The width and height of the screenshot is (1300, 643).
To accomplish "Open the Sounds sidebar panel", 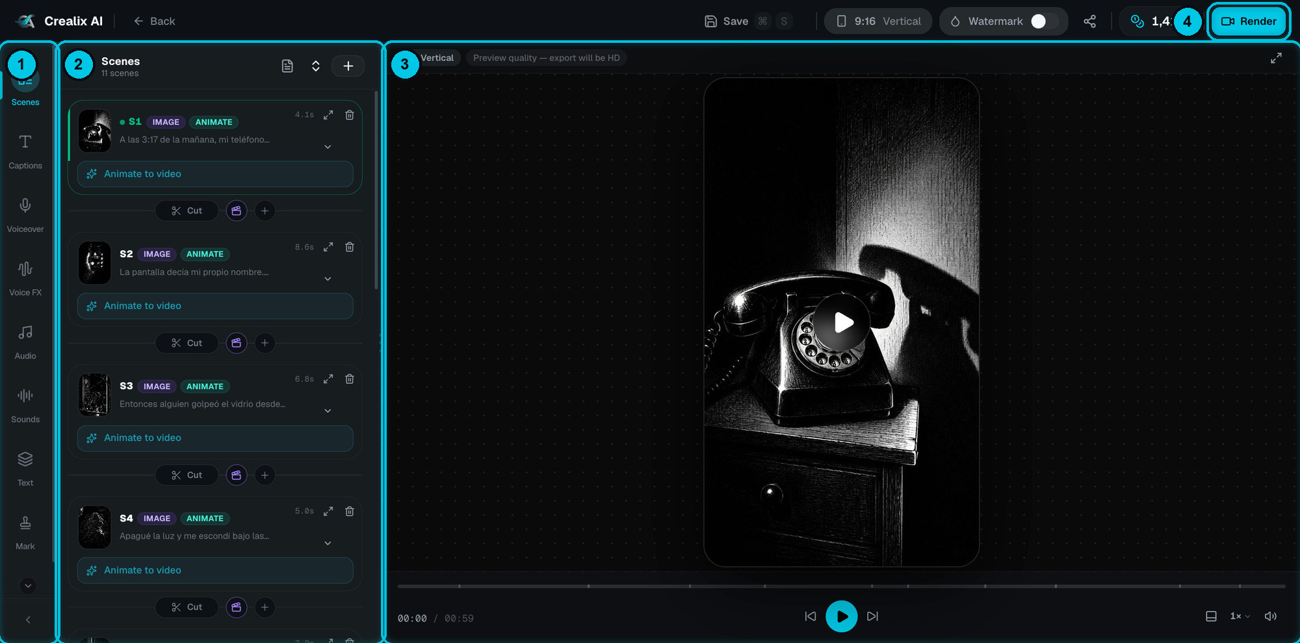I will pyautogui.click(x=25, y=406).
